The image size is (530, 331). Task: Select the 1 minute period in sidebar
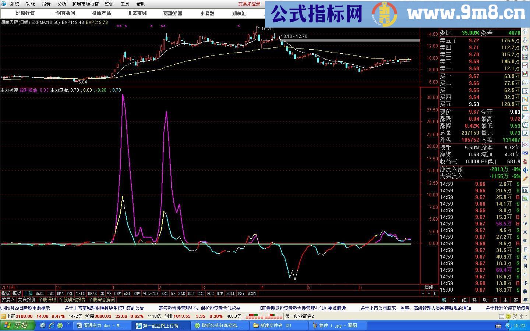click(525, 207)
